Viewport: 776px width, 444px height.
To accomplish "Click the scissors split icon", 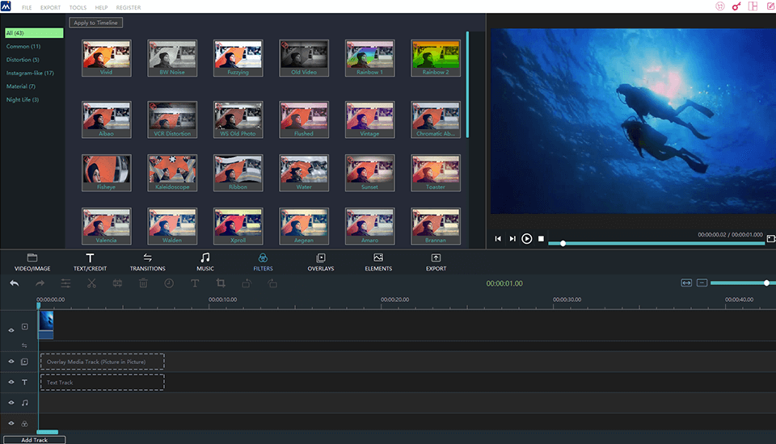I will point(91,283).
